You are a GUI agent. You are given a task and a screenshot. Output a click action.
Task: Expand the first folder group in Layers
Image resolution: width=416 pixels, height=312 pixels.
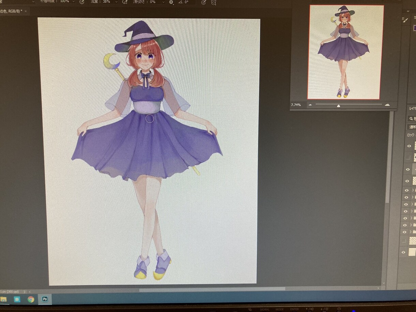[x=412, y=190]
